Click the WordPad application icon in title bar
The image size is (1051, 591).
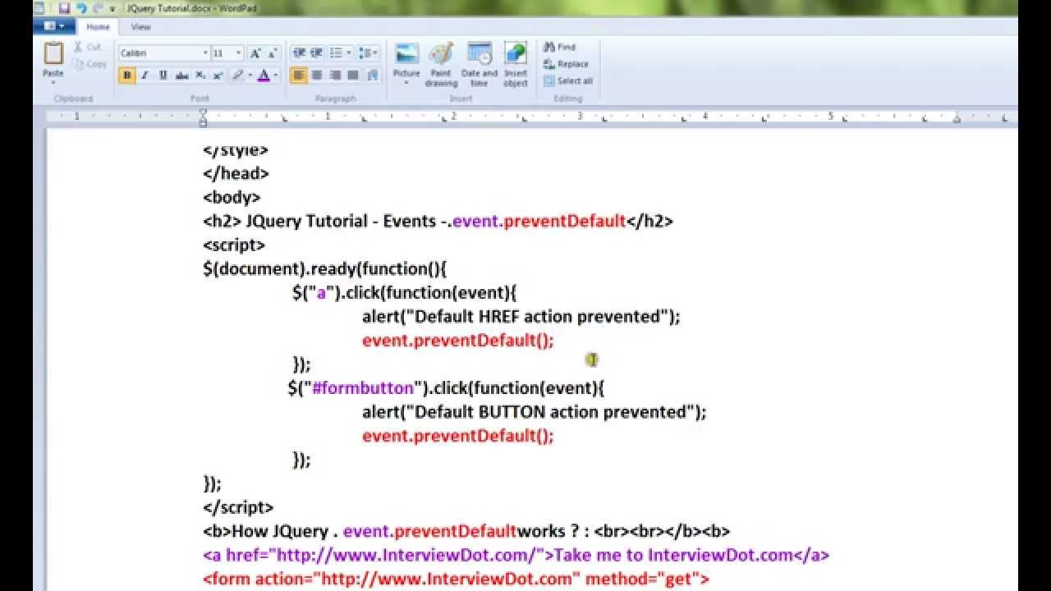point(38,7)
